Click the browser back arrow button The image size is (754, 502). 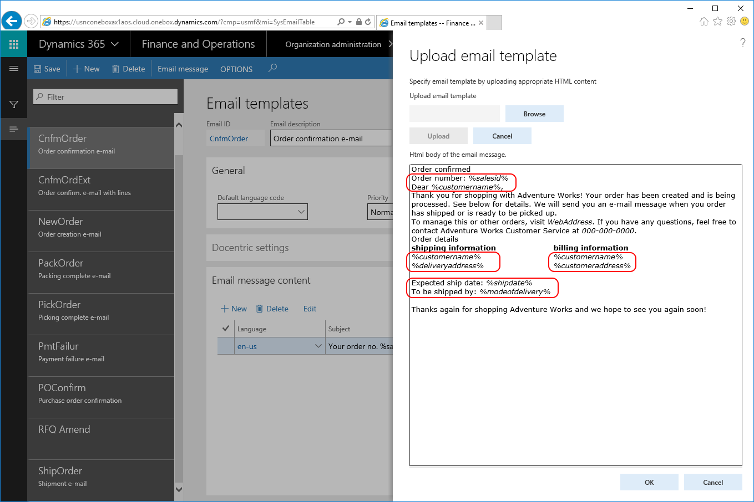[11, 22]
